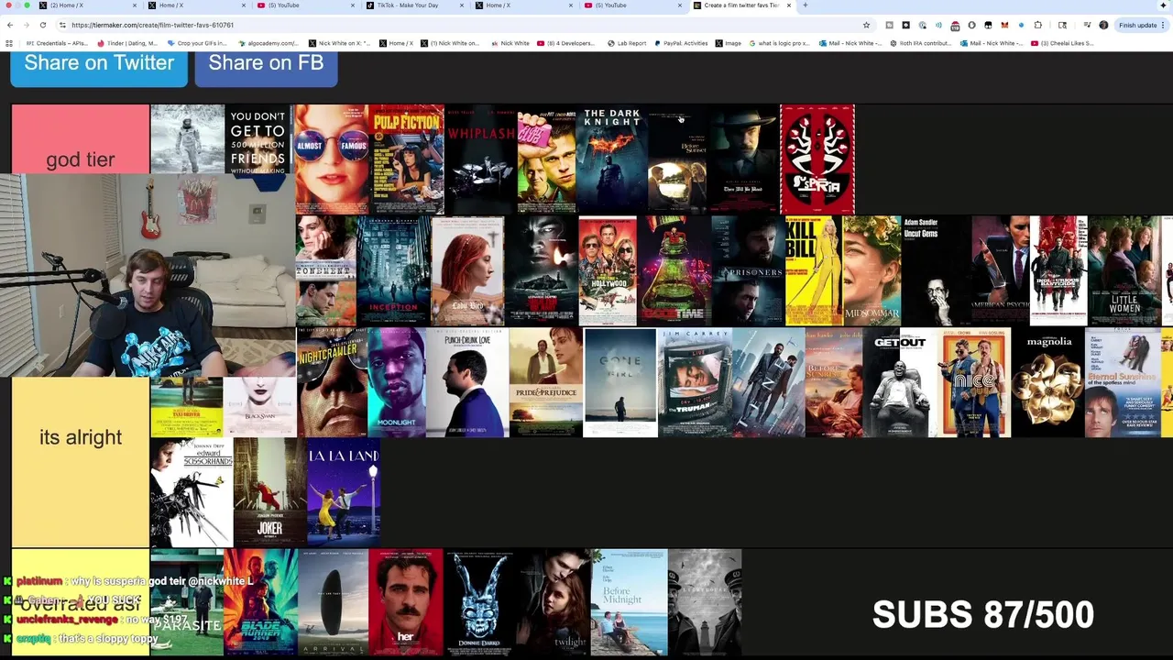Open the algoacademy.com bookmark
This screenshot has height=660, width=1173.
click(269, 43)
